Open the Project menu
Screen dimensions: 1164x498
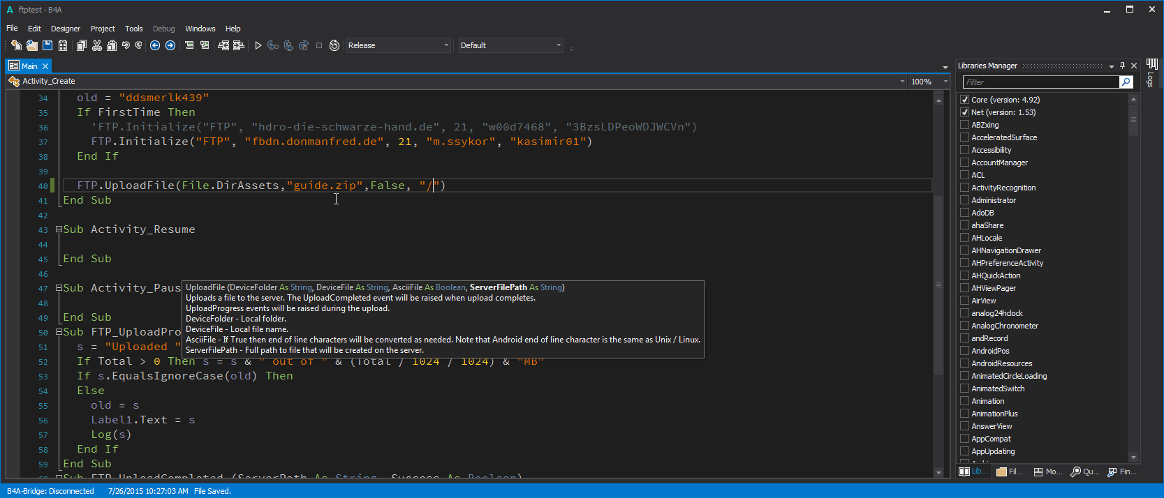click(x=103, y=29)
